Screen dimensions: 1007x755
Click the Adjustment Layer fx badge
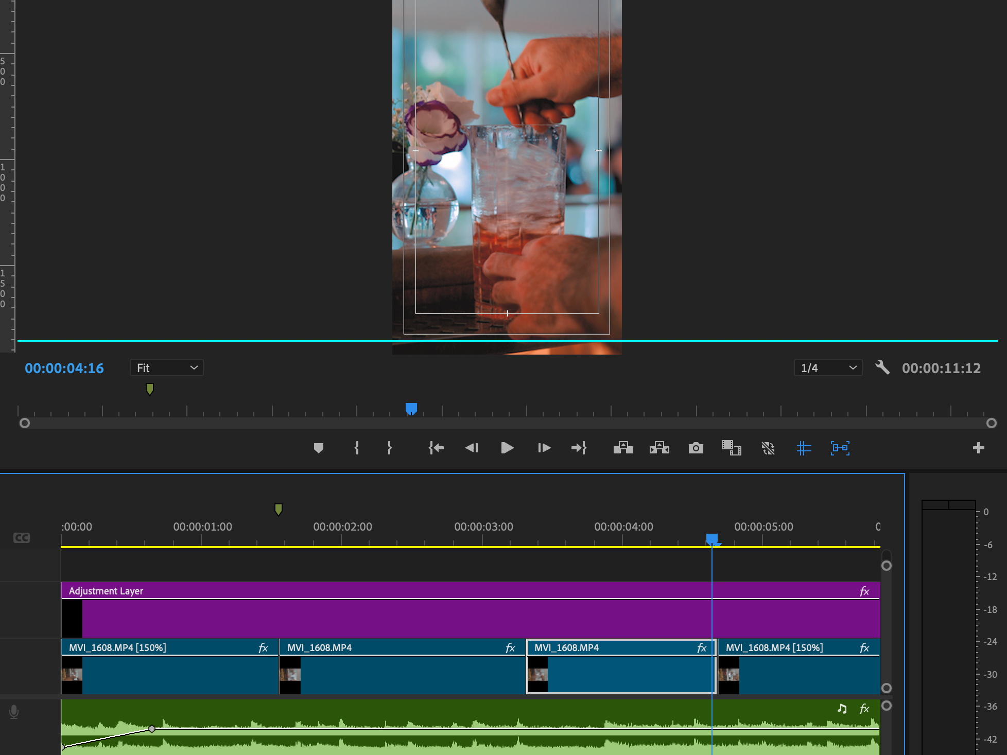click(x=864, y=591)
